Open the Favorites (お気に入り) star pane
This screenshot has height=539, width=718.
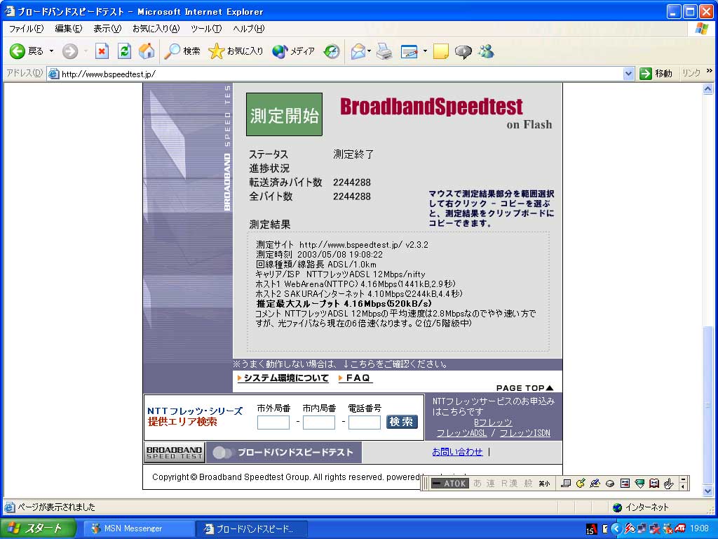pos(236,51)
